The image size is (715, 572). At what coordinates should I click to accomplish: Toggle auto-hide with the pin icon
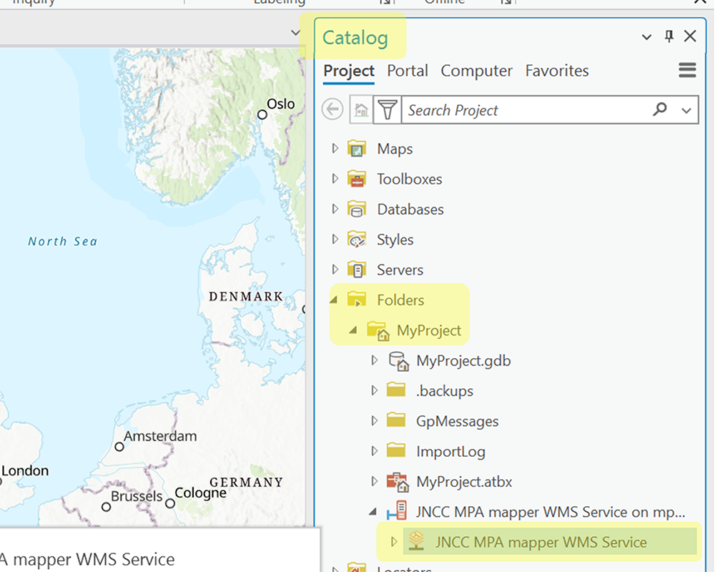tap(668, 36)
